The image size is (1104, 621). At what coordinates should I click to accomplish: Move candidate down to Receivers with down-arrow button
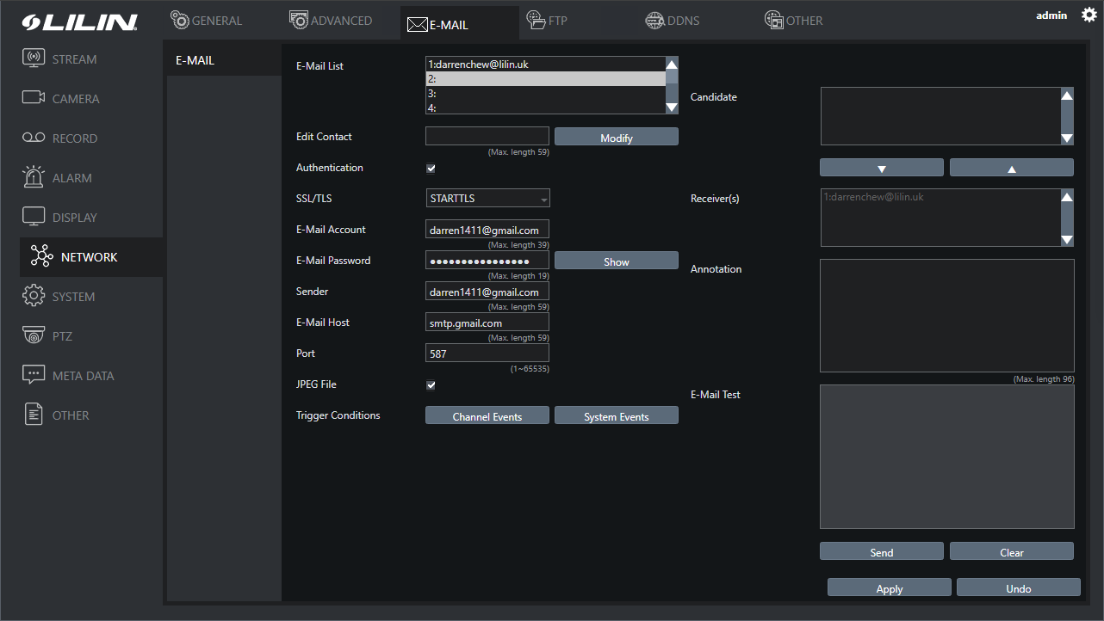881,168
